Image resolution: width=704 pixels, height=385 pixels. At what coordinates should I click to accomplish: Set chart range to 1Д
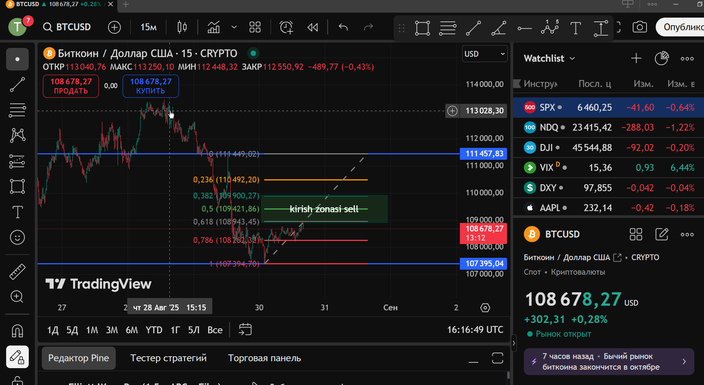(53, 330)
